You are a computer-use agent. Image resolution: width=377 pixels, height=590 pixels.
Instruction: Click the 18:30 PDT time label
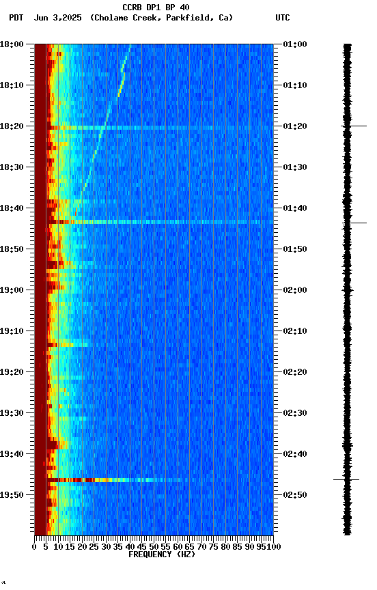coord(12,167)
